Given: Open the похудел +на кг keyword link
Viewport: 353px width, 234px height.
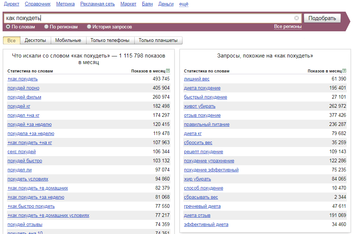Looking at the screenshot, I should pos(23,115).
